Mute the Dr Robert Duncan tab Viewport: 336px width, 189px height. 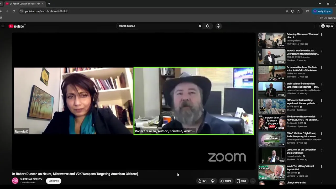39,4
